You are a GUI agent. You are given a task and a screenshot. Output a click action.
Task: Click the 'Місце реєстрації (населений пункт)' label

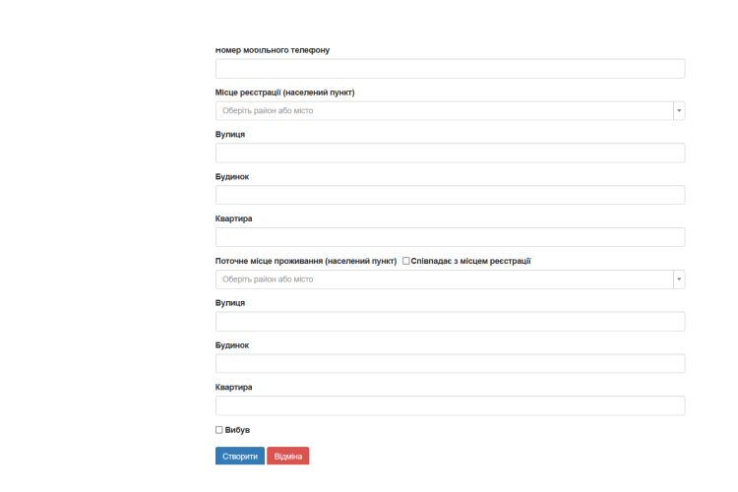tap(284, 92)
